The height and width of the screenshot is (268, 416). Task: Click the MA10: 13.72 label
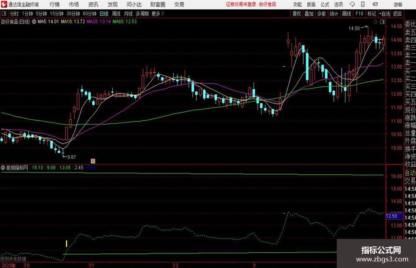tap(73, 22)
